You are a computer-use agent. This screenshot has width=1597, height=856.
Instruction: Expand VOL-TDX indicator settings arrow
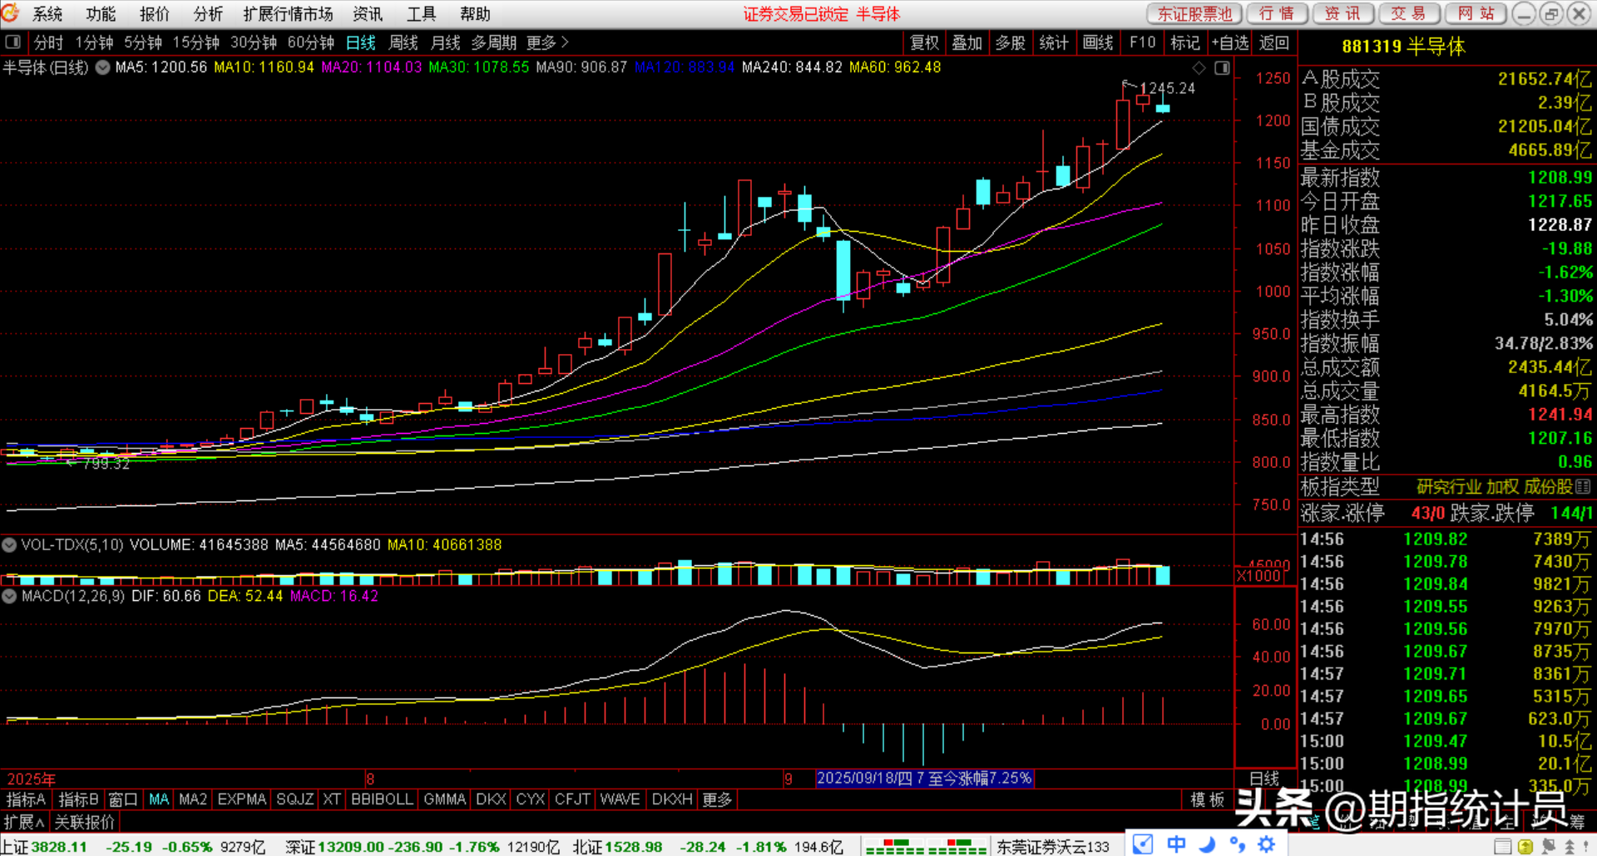tap(9, 545)
